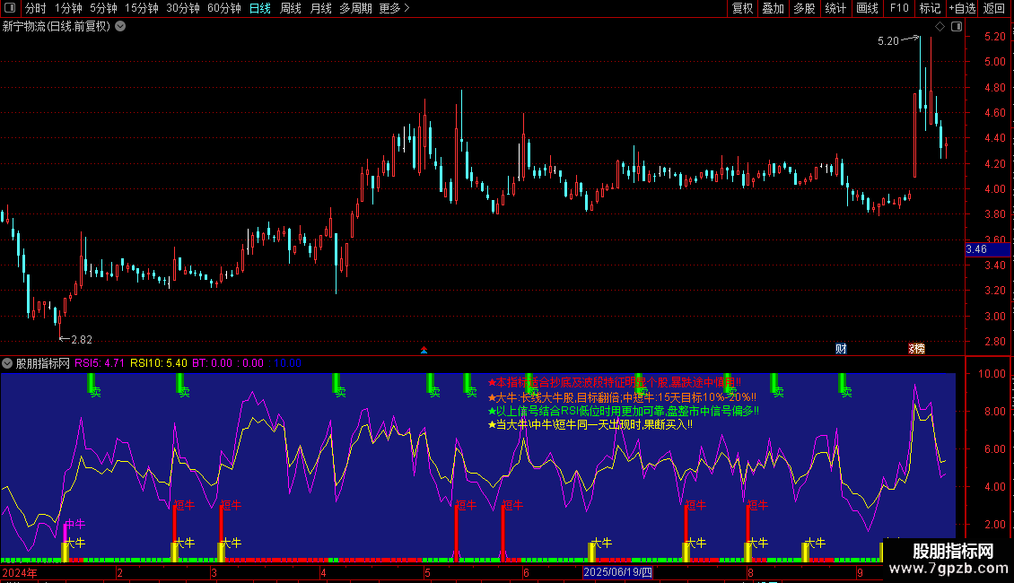The height and width of the screenshot is (583, 1014).
Task: Click the 叠加 overlay button
Action: (x=773, y=8)
